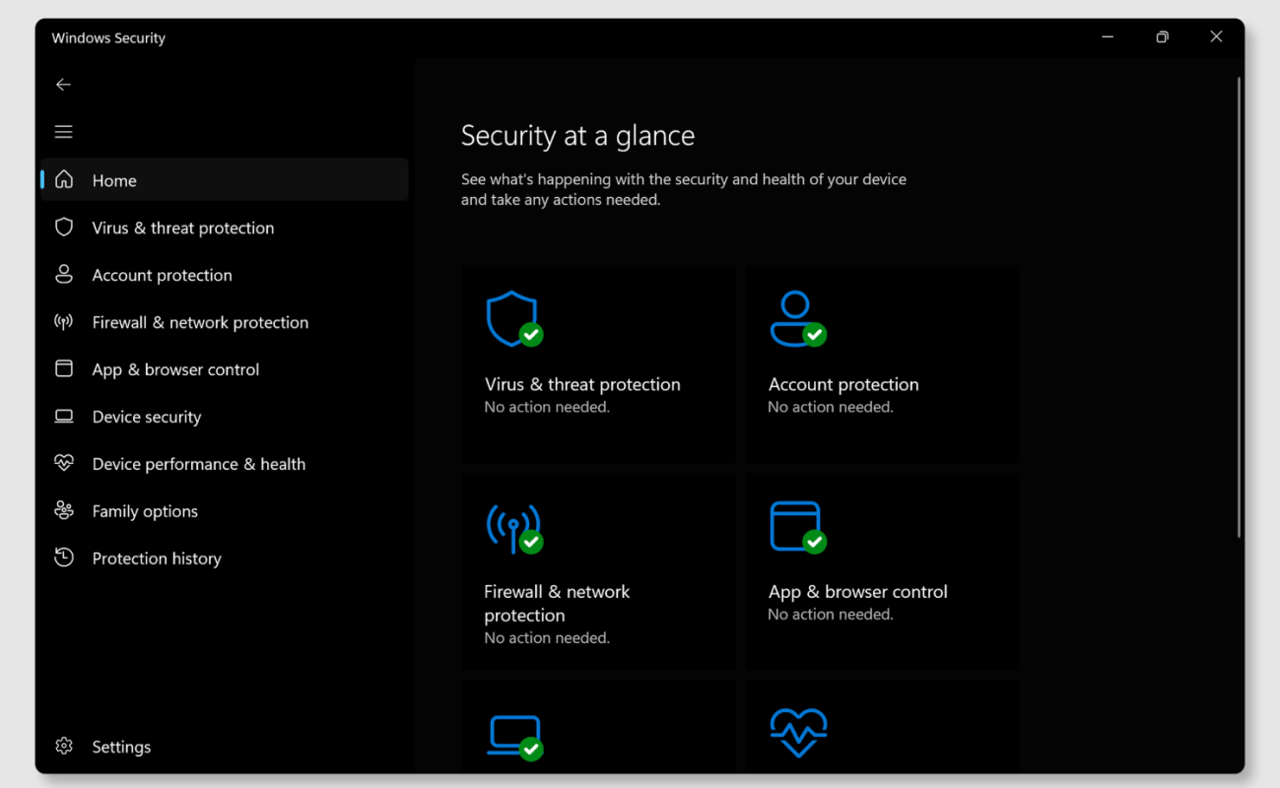Screen dimensions: 1280x788
Task: Click 'No action needed.' under App & browser control
Action: [x=831, y=615]
